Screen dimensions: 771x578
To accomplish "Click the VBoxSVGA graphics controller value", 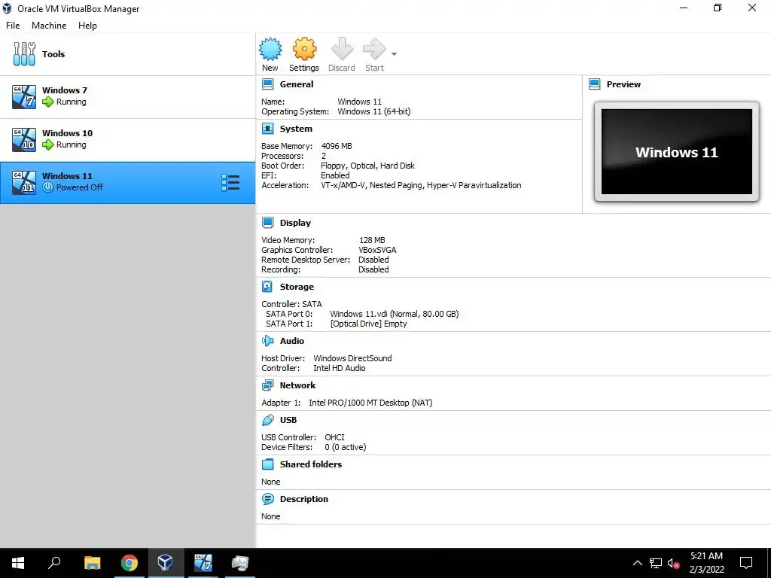I will [x=377, y=250].
